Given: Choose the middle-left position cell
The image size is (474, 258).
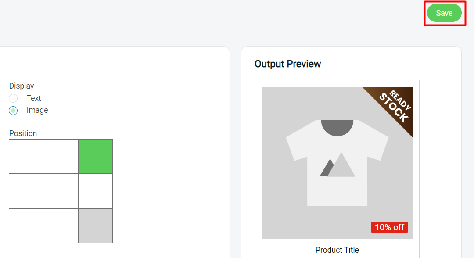Looking at the screenshot, I should pyautogui.click(x=26, y=191).
